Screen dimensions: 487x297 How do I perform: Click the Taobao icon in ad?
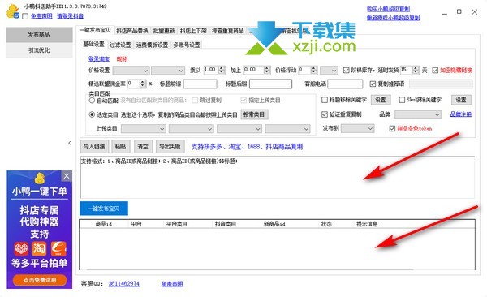click(40, 248)
